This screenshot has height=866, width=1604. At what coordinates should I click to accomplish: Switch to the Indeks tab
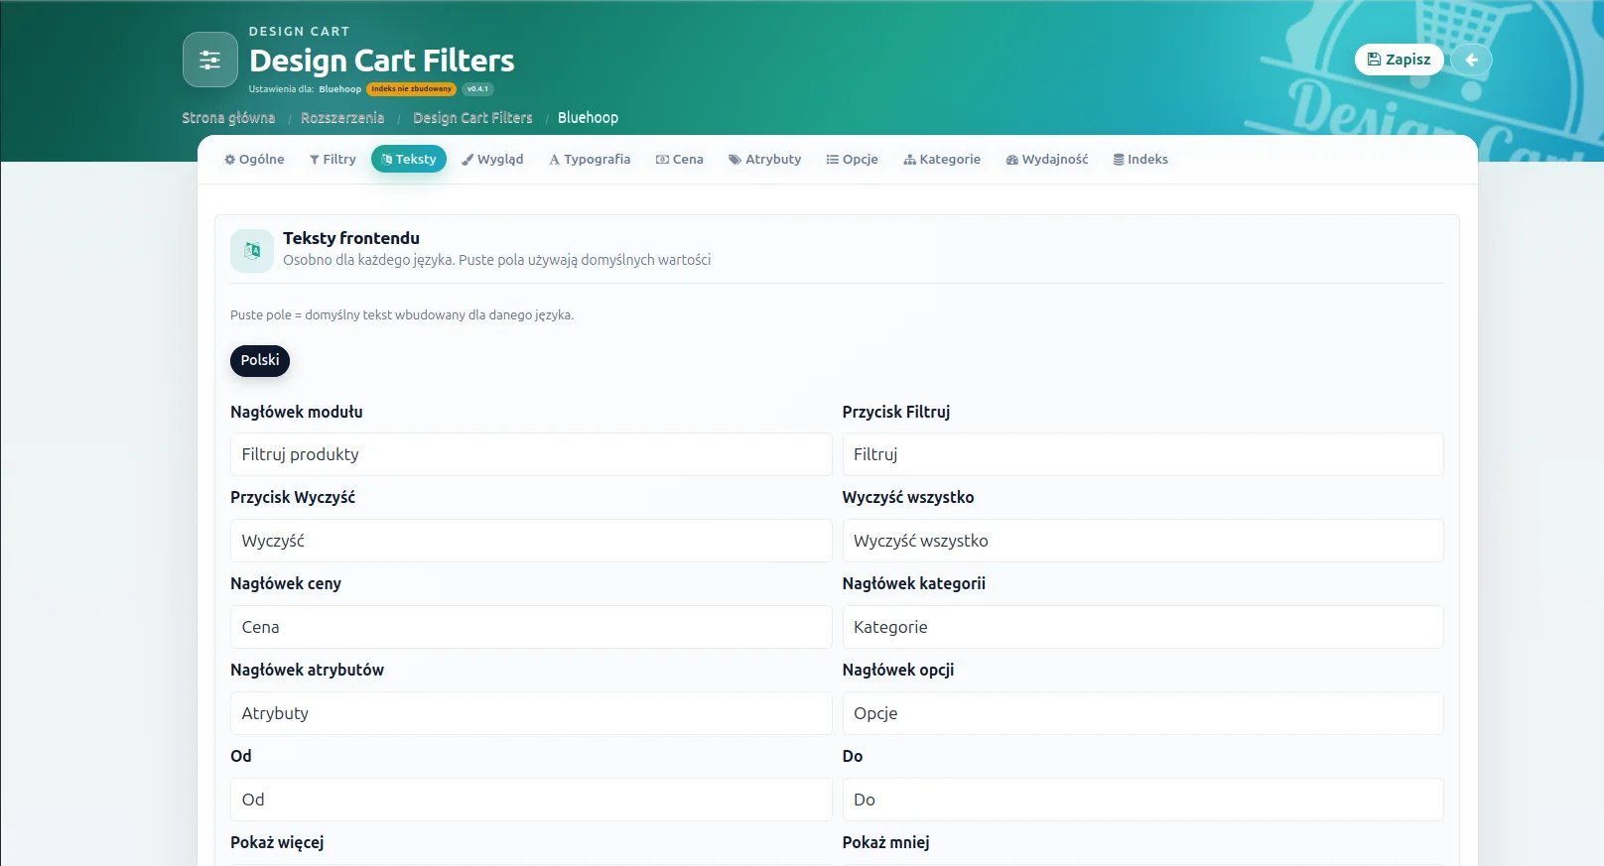1140,159
